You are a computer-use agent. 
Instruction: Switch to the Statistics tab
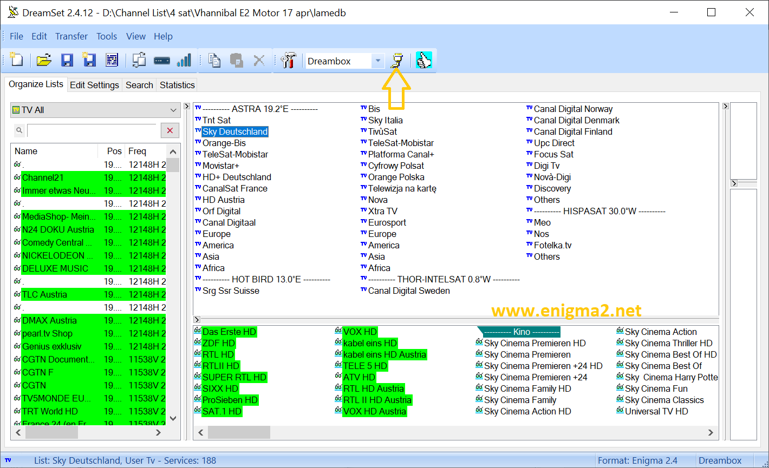(177, 85)
